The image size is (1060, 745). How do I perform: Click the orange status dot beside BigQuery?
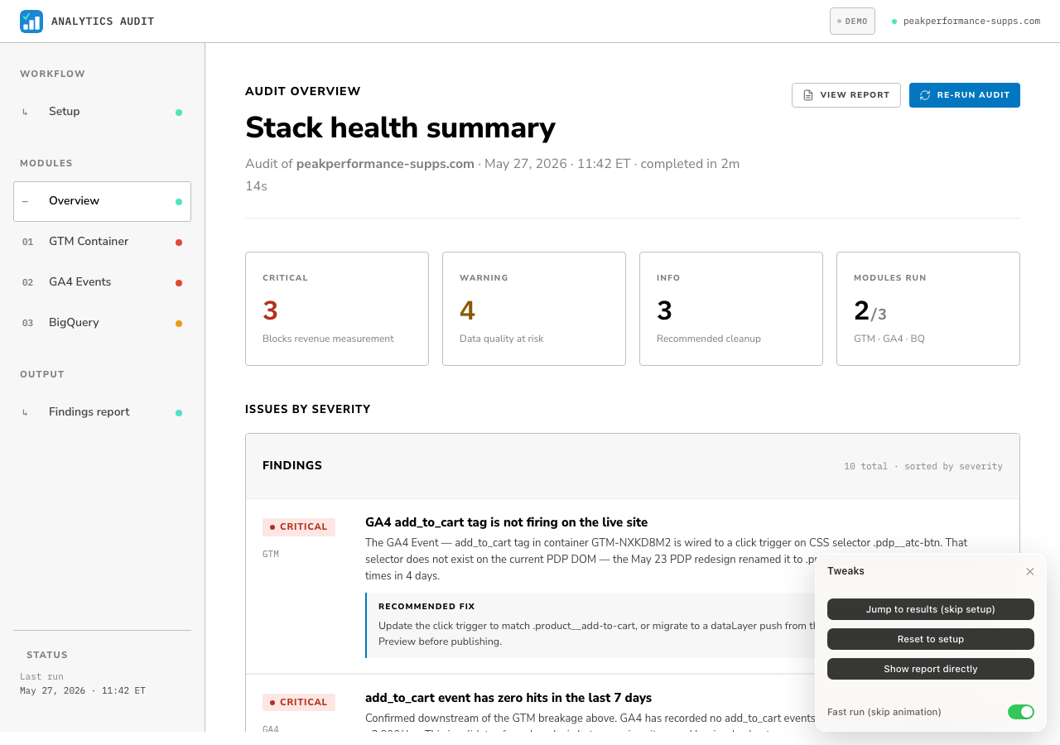[x=179, y=324]
